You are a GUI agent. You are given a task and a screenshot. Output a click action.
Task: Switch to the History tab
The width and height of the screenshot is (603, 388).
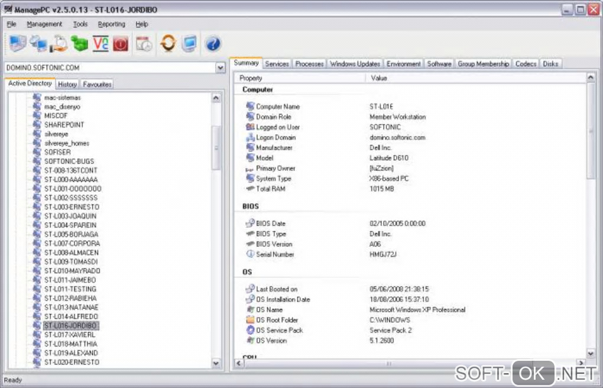[x=67, y=85]
